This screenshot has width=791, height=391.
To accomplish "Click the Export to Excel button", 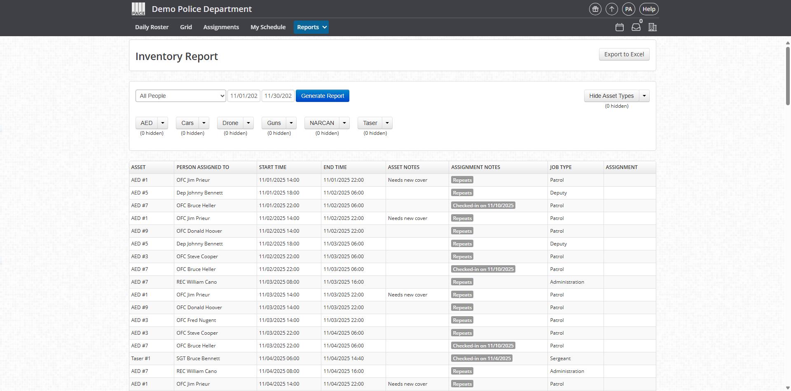I will pyautogui.click(x=624, y=54).
